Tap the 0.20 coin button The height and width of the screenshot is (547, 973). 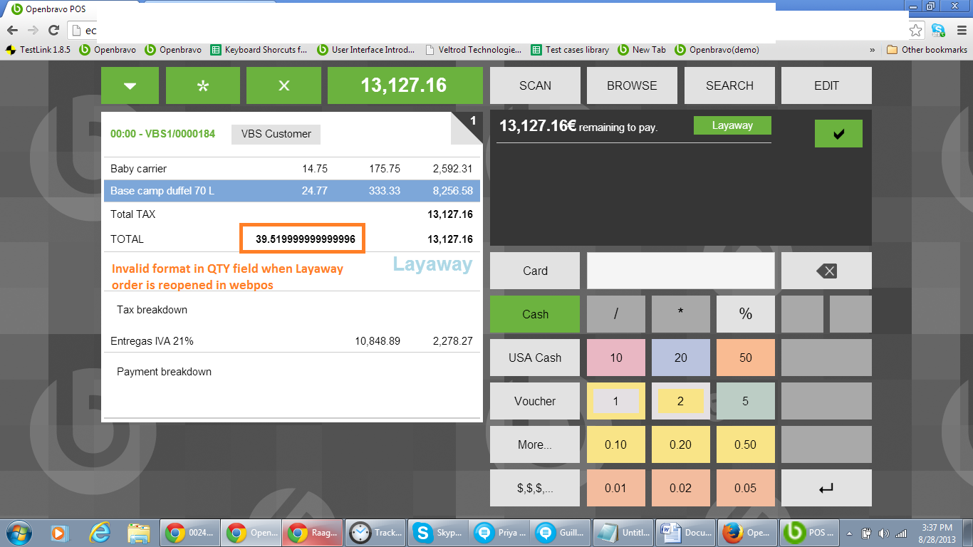pos(681,444)
